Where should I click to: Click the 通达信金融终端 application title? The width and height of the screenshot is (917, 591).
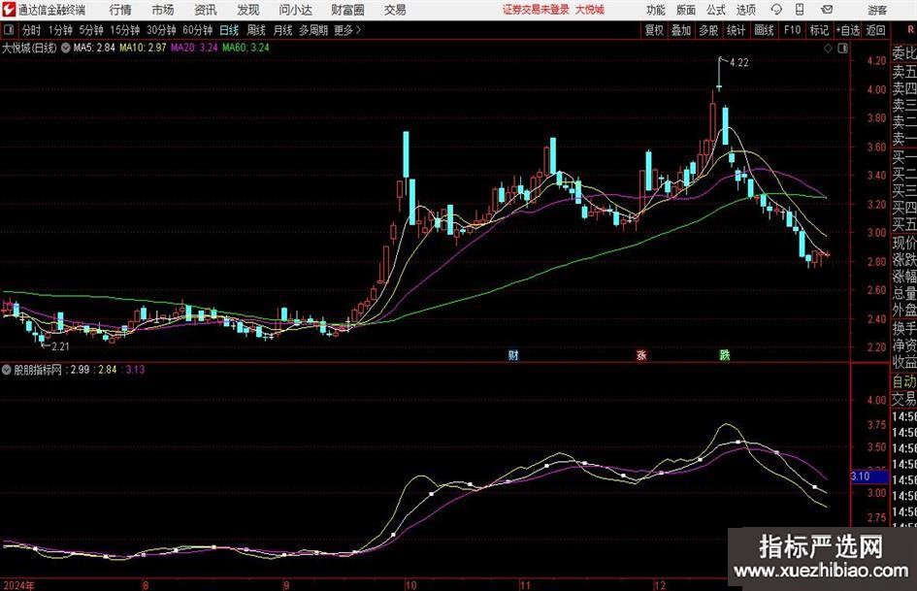52,10
